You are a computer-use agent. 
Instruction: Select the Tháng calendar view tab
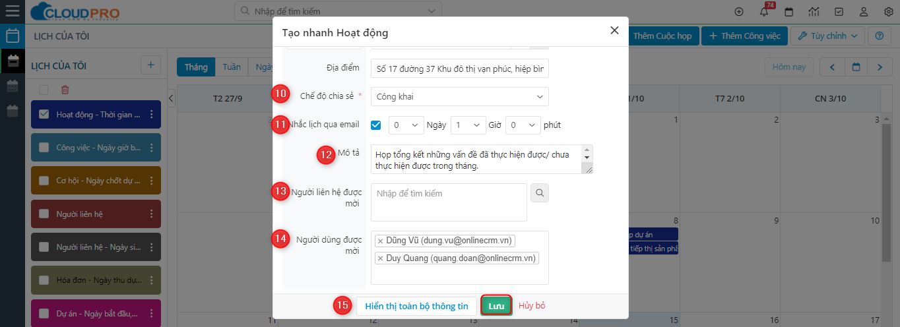pos(196,67)
